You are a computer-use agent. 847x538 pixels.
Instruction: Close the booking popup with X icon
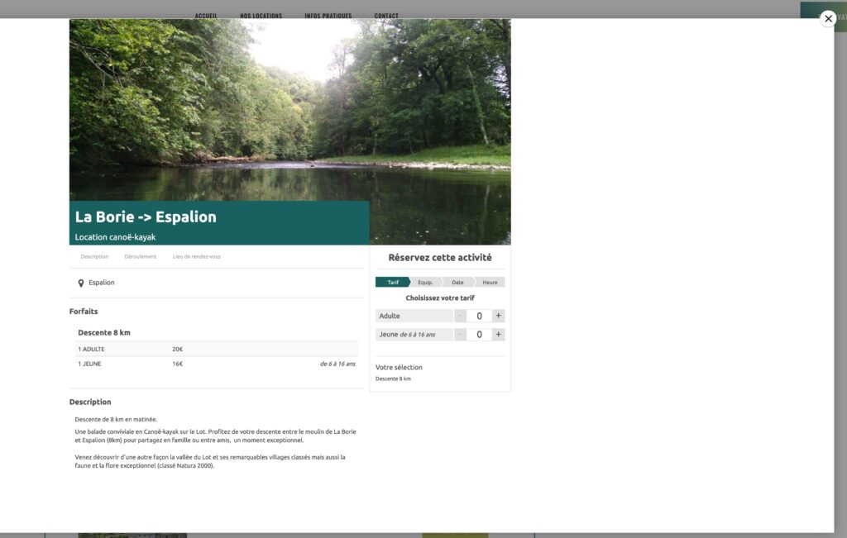tap(828, 19)
